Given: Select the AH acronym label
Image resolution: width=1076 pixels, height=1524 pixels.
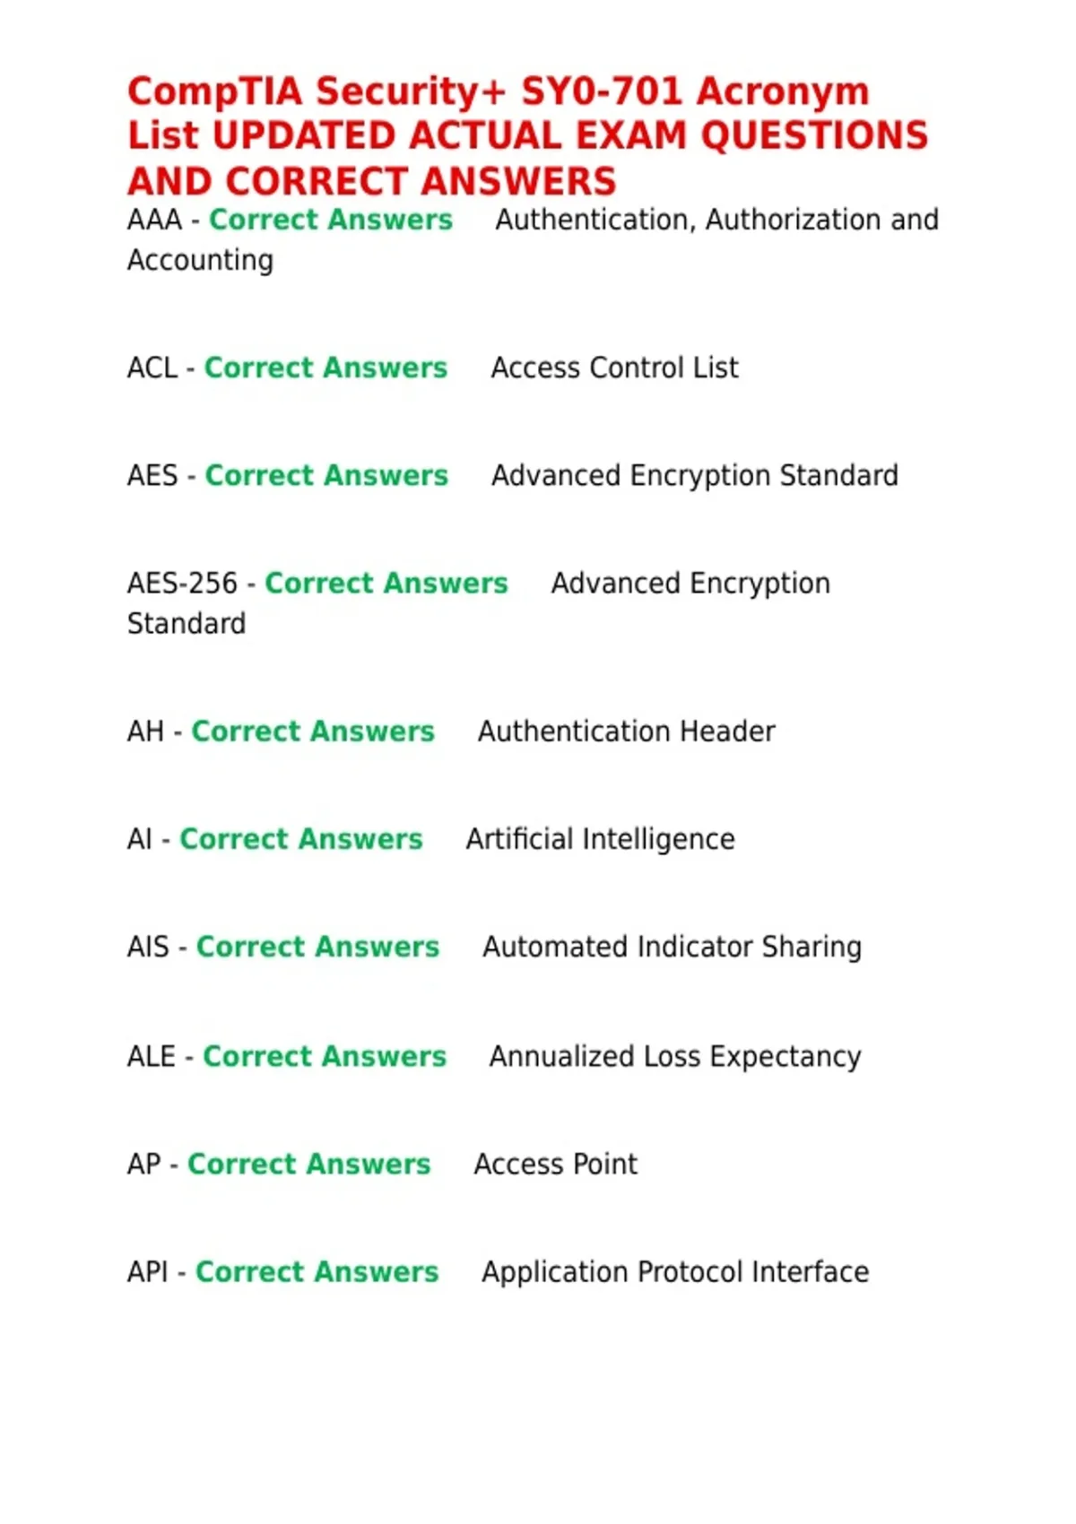Looking at the screenshot, I should [145, 732].
